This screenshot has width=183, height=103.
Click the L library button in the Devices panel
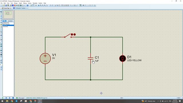(x=5, y=21)
